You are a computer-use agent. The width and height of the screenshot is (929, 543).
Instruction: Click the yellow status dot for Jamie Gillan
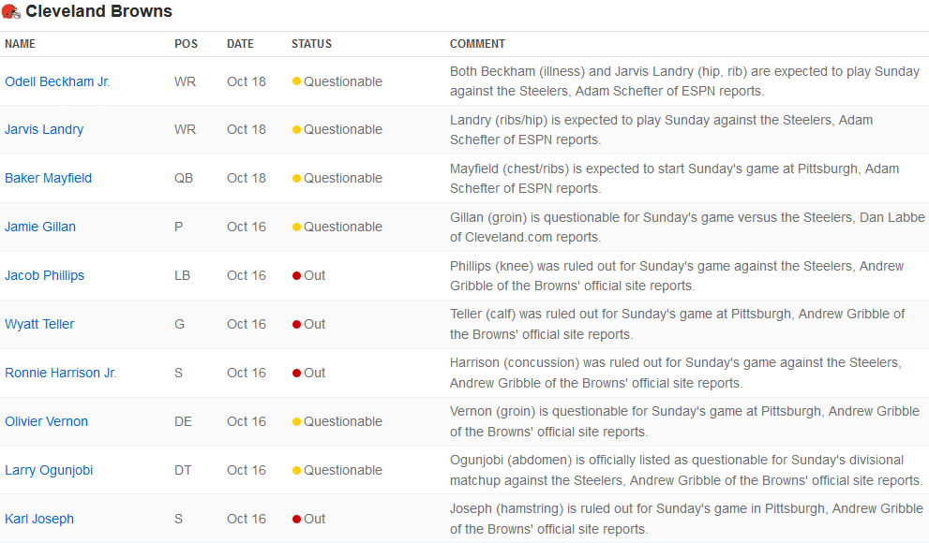pyautogui.click(x=297, y=227)
